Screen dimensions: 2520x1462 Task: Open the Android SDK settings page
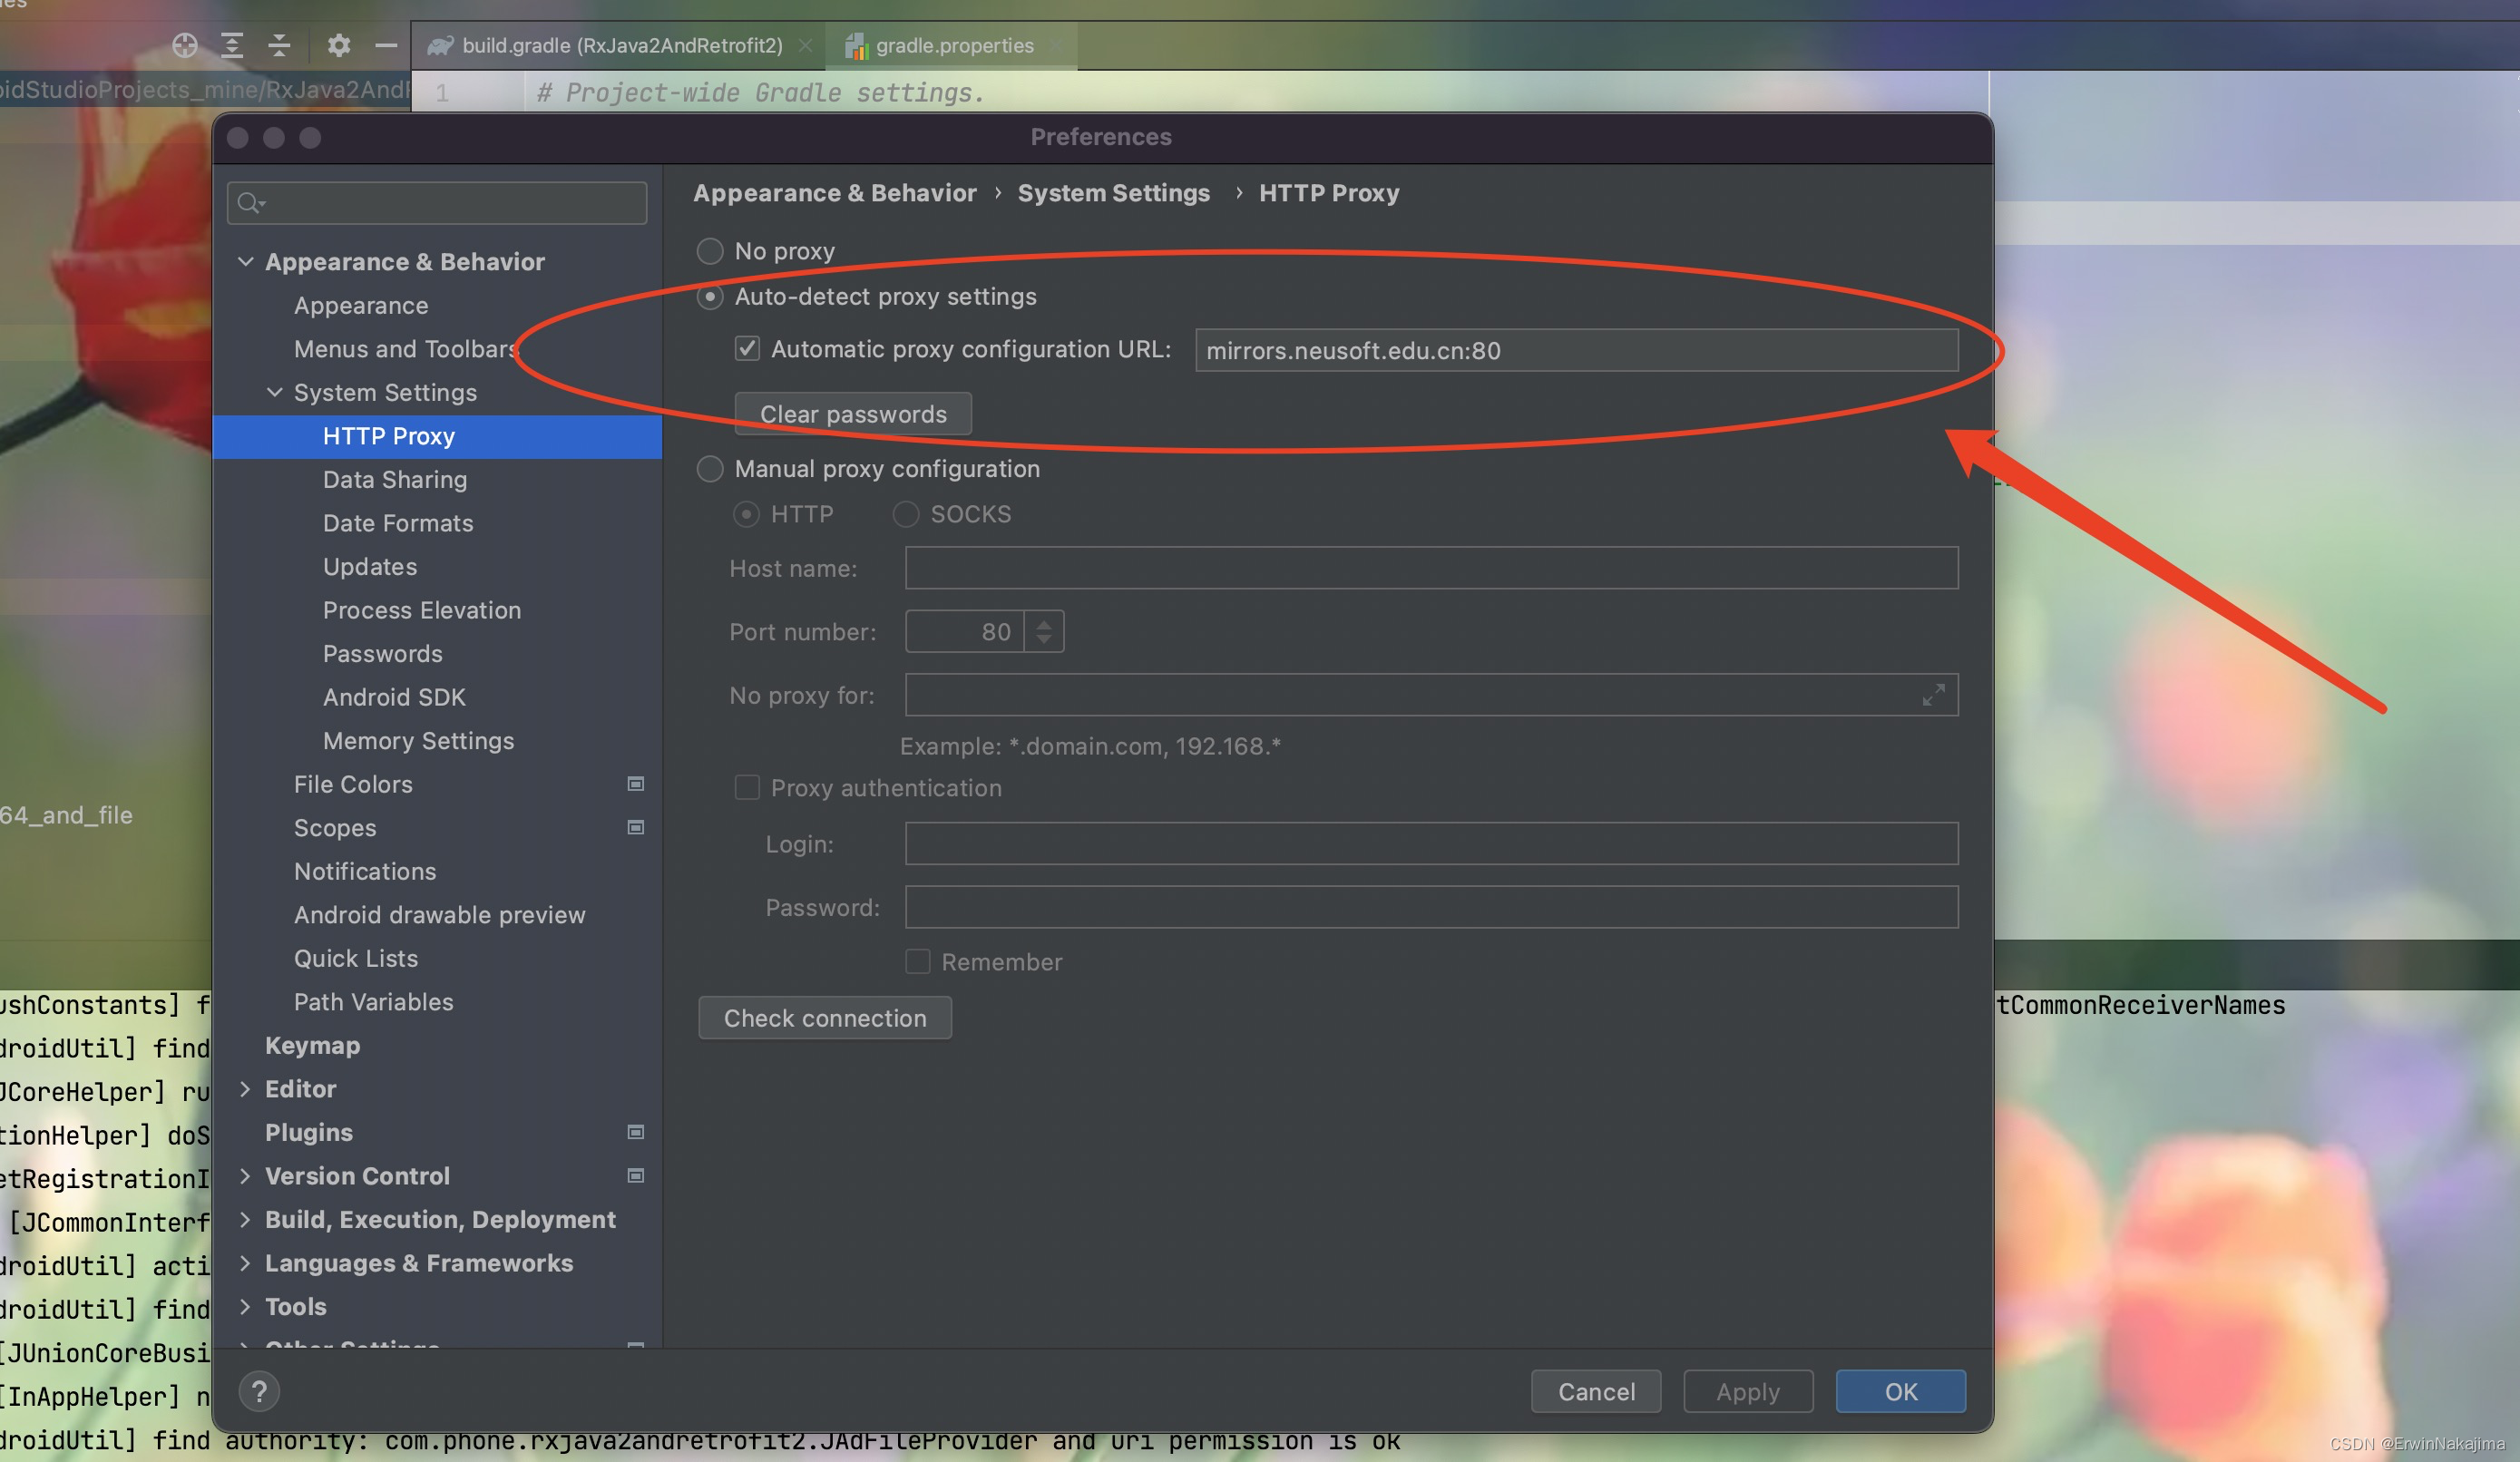[x=394, y=697]
